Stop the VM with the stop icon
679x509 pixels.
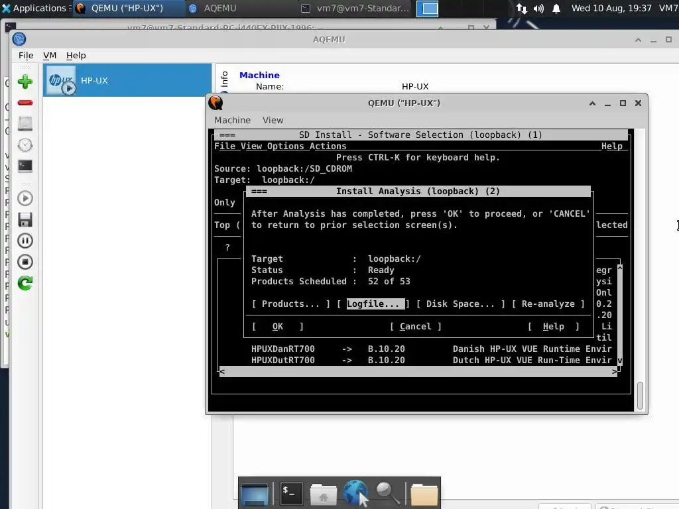point(25,262)
